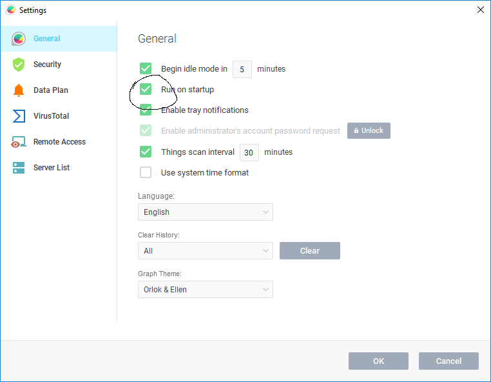Click the General sidebar icon
The width and height of the screenshot is (491, 382).
tap(19, 39)
